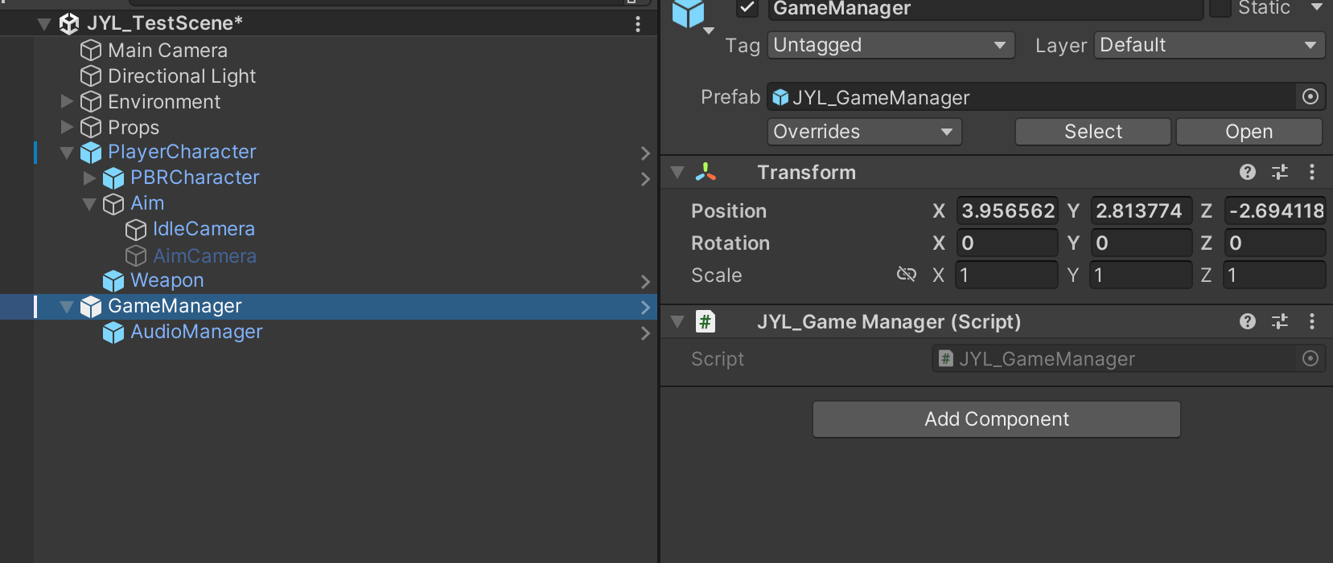Open GameManager prefab via its chevron arrow

point(645,307)
